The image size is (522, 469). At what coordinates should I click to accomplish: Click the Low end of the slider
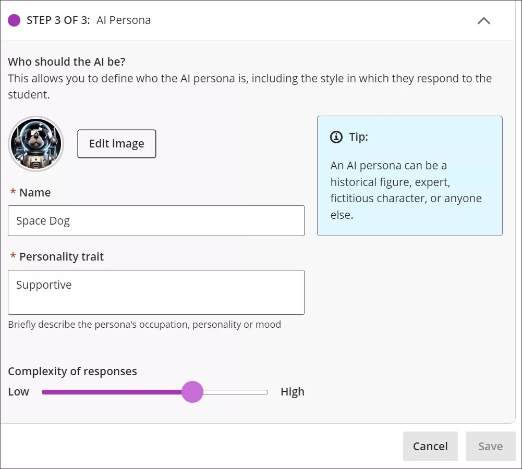coord(18,391)
